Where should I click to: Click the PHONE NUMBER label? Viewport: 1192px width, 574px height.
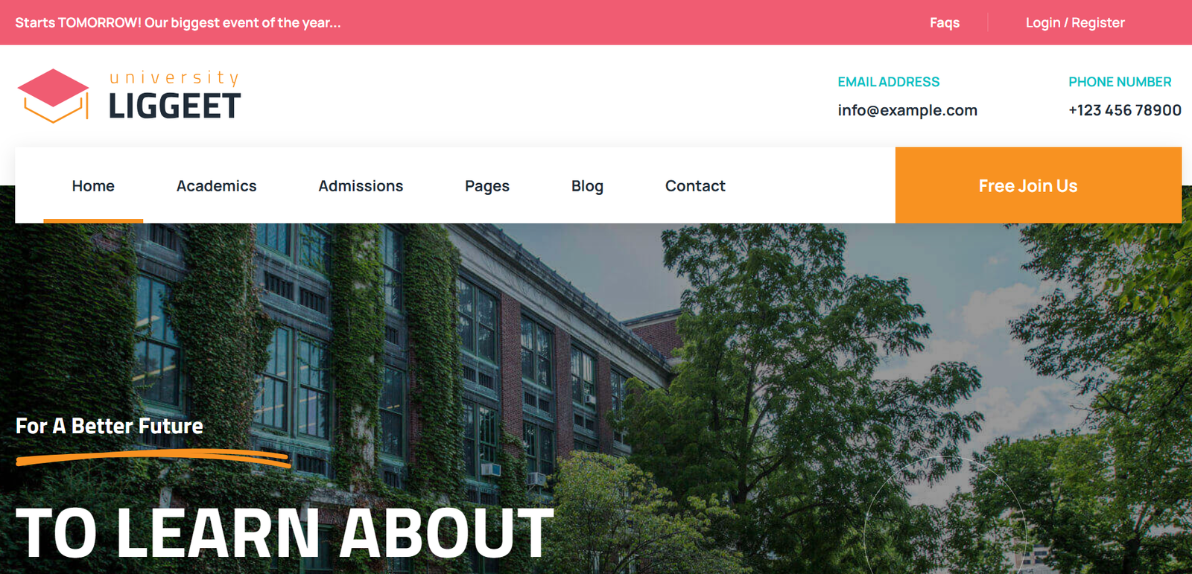coord(1120,82)
